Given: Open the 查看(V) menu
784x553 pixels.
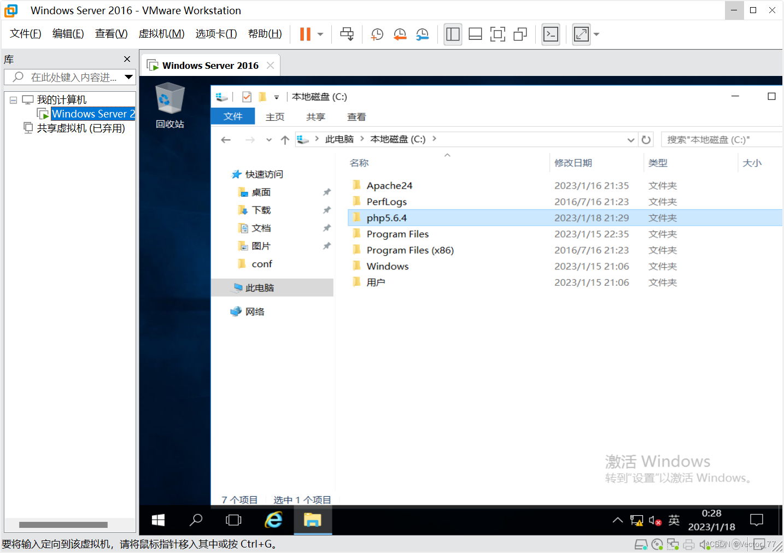Looking at the screenshot, I should coord(111,34).
